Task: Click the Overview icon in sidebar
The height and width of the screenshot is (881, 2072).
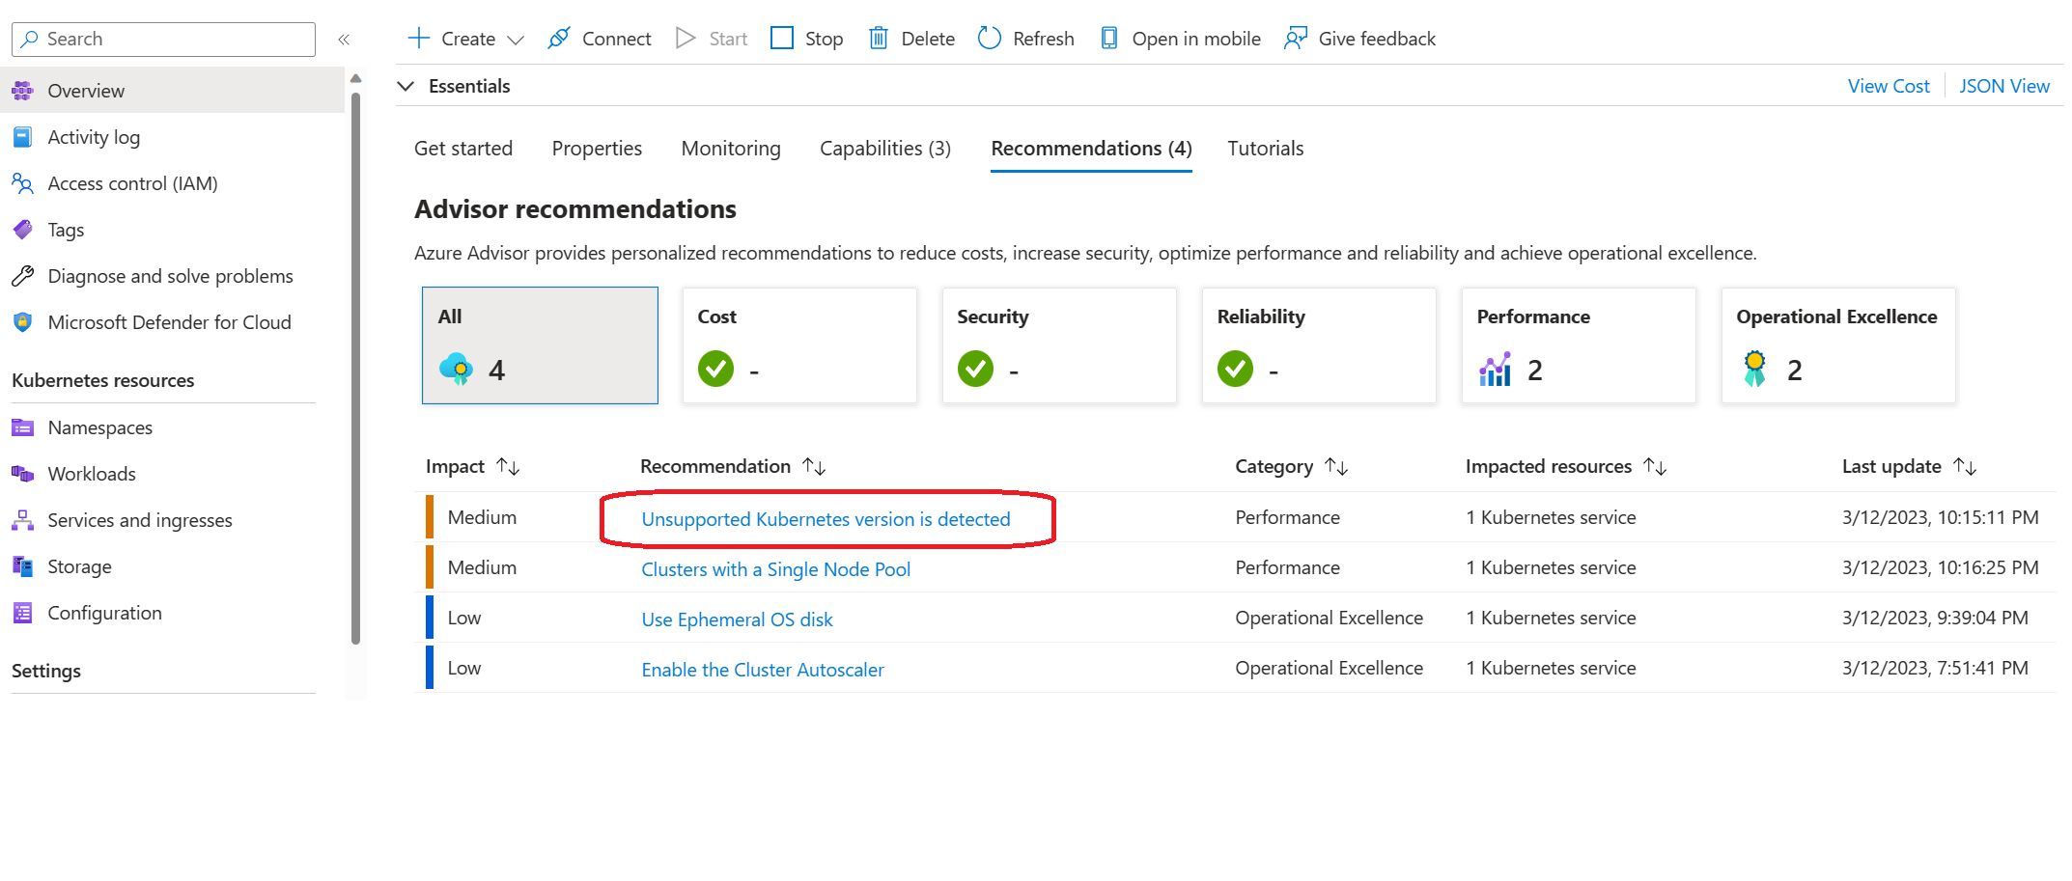Action: pyautogui.click(x=22, y=91)
